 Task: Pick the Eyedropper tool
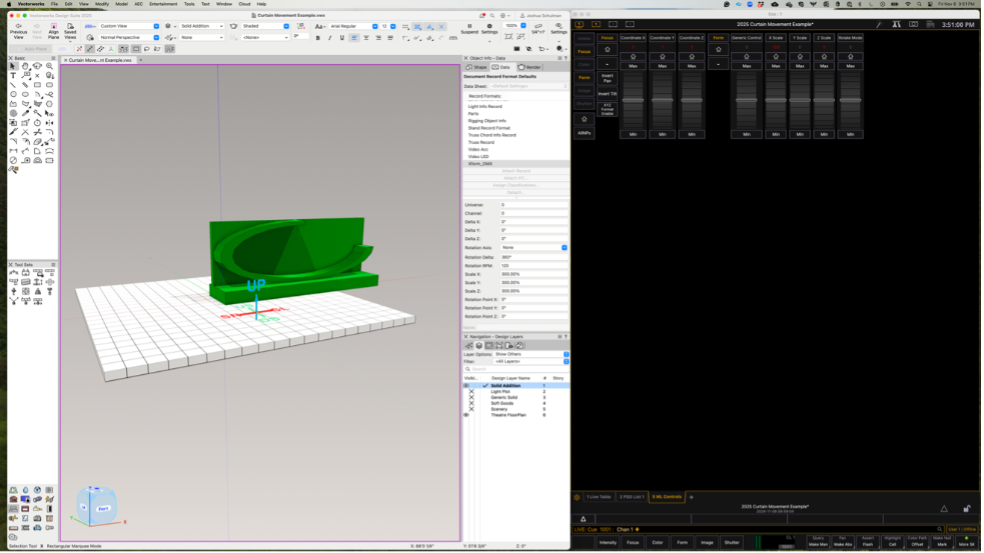point(25,113)
